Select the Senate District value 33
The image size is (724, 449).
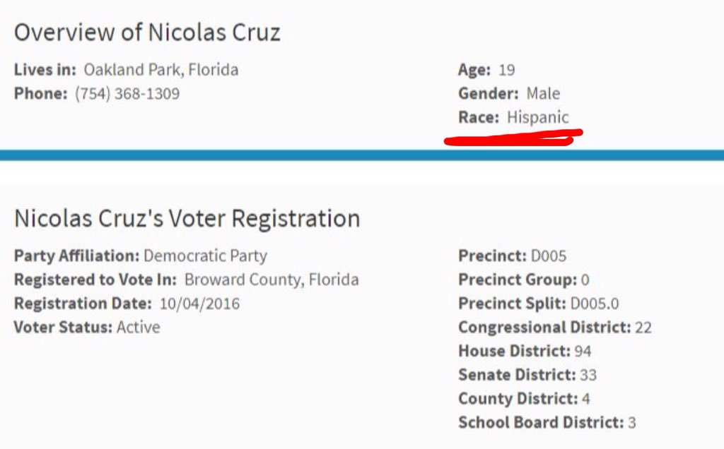588,375
